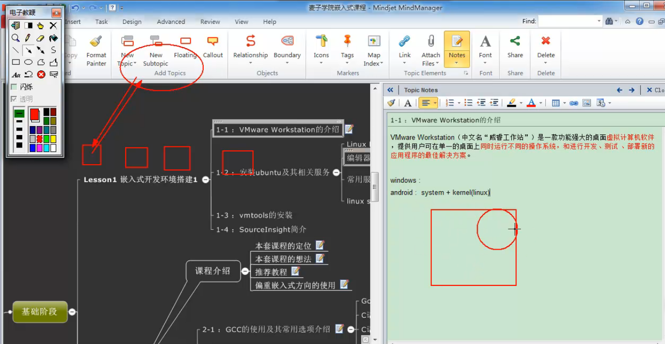Pick the ellipse shape tool in palette
Screen dimensions: 665x344
pos(28,62)
